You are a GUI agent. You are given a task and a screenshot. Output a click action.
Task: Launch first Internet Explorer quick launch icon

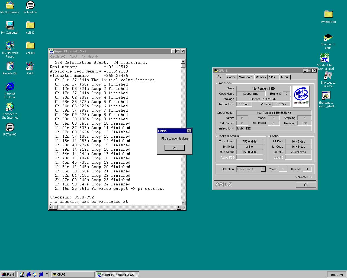point(28,274)
